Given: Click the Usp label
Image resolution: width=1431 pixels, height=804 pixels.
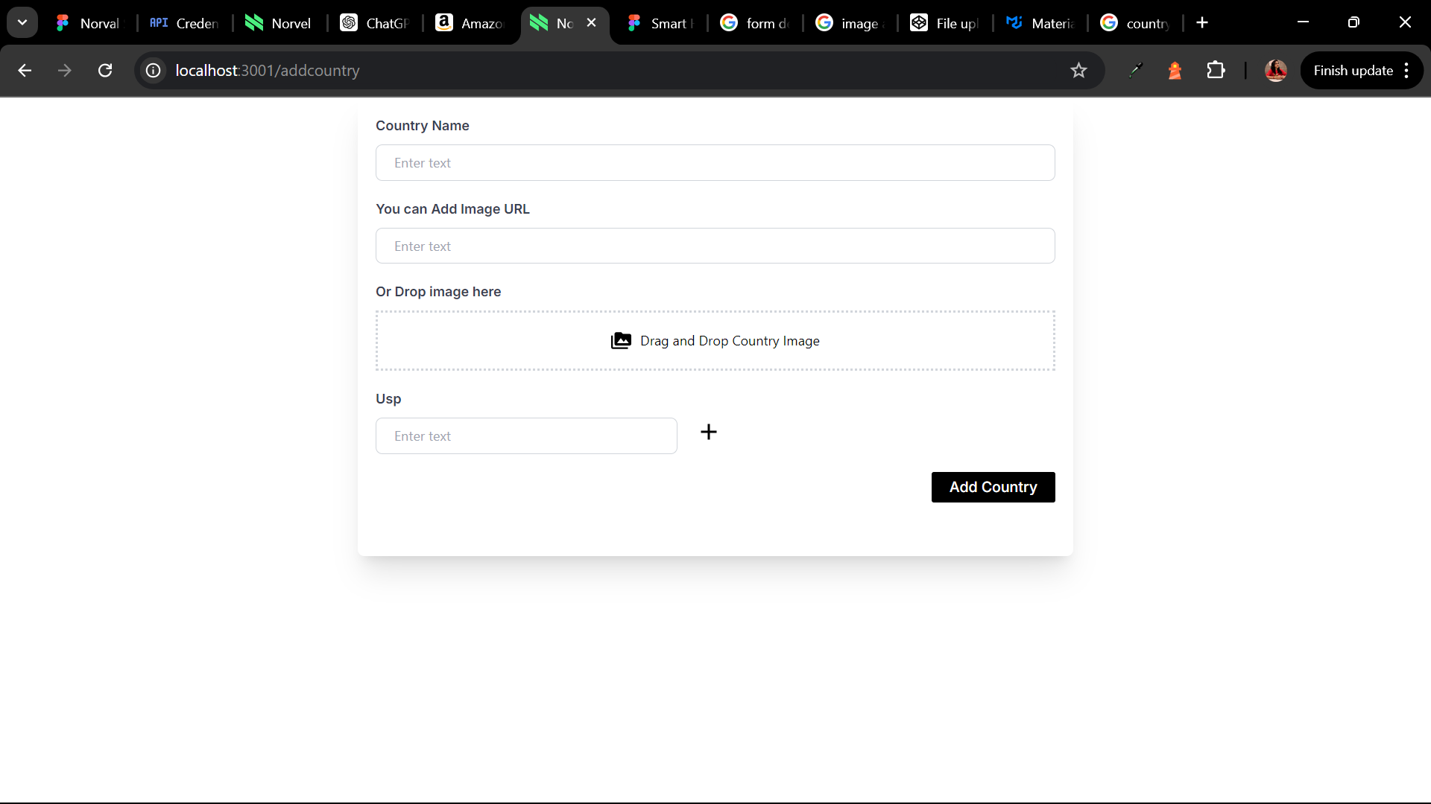Looking at the screenshot, I should pyautogui.click(x=388, y=398).
